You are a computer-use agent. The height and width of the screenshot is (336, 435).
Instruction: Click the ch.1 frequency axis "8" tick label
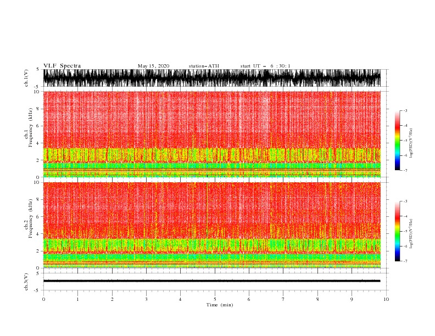38,109
